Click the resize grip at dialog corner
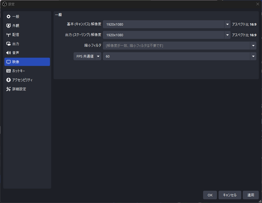 (260, 201)
